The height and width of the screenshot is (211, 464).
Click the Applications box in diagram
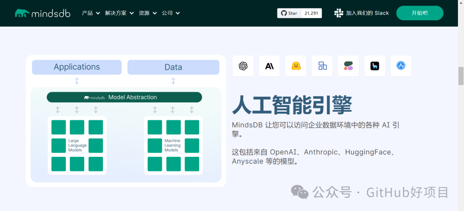pos(76,67)
